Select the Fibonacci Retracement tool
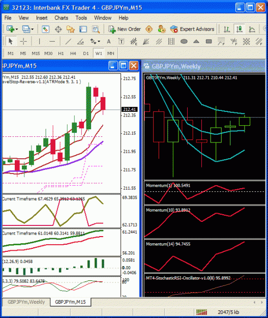 click(221, 41)
